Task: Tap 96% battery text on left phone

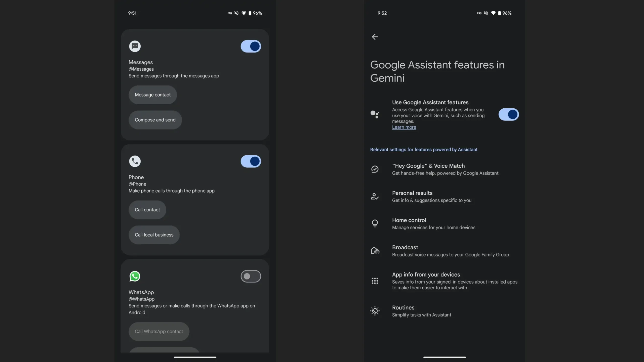Action: (x=257, y=13)
